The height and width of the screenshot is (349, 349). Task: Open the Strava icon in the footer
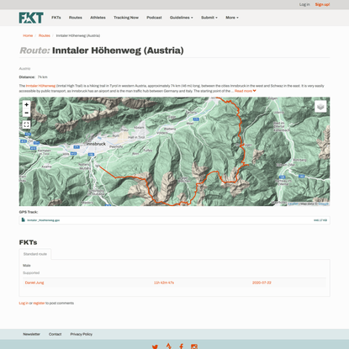(168, 346)
